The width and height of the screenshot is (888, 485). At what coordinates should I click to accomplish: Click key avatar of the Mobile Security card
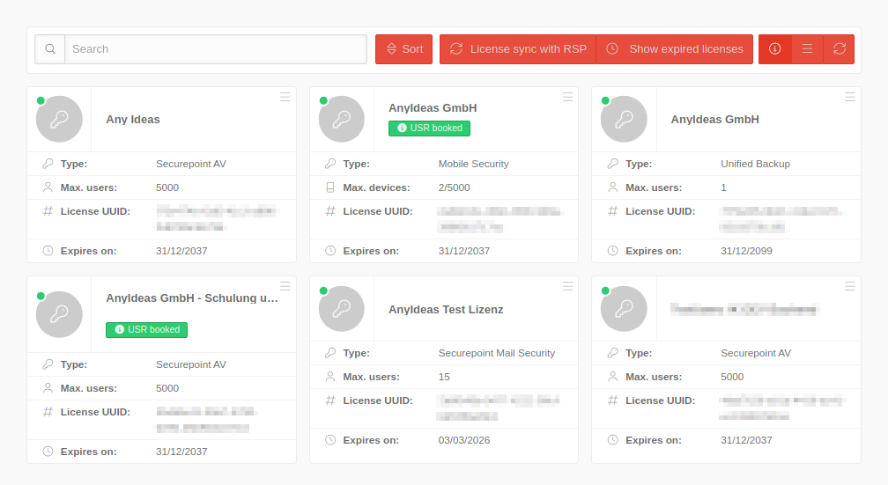tap(342, 120)
